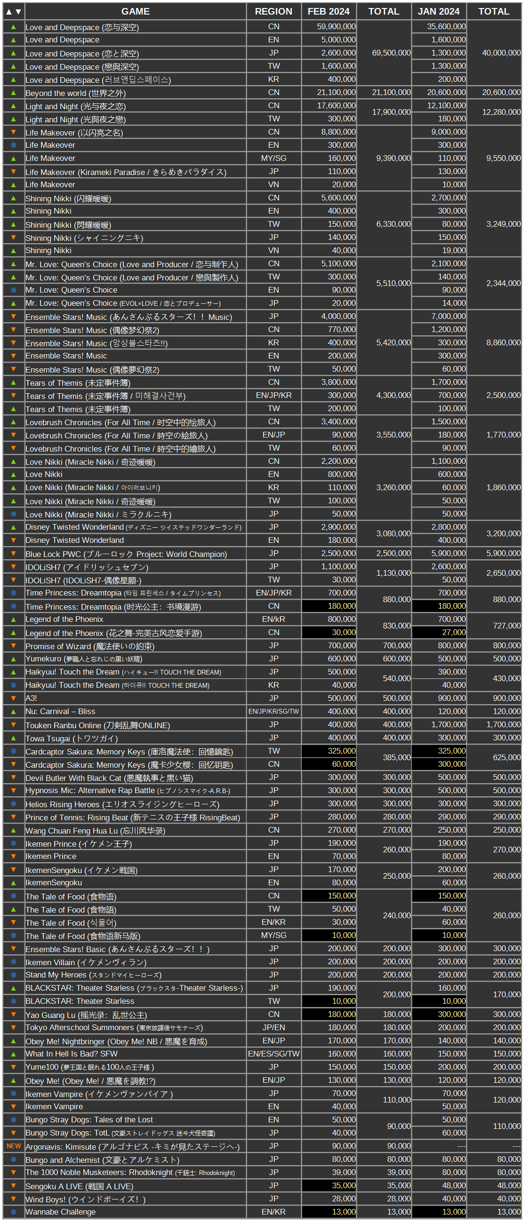Screen dimensions: 526x1223
Task: Click the GAME column header
Action: point(135,11)
